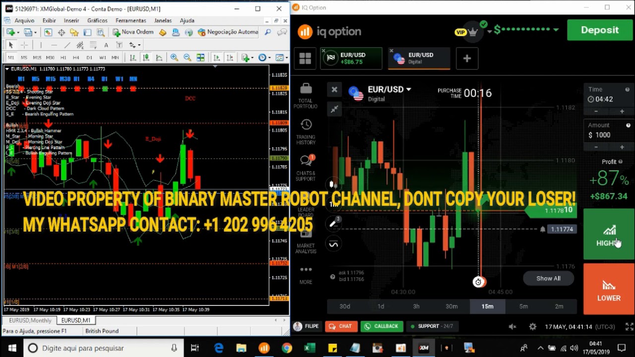Image resolution: width=635 pixels, height=357 pixels.
Task: Set timeframe to M5 in MetaTrader
Action: pyautogui.click(x=24, y=58)
